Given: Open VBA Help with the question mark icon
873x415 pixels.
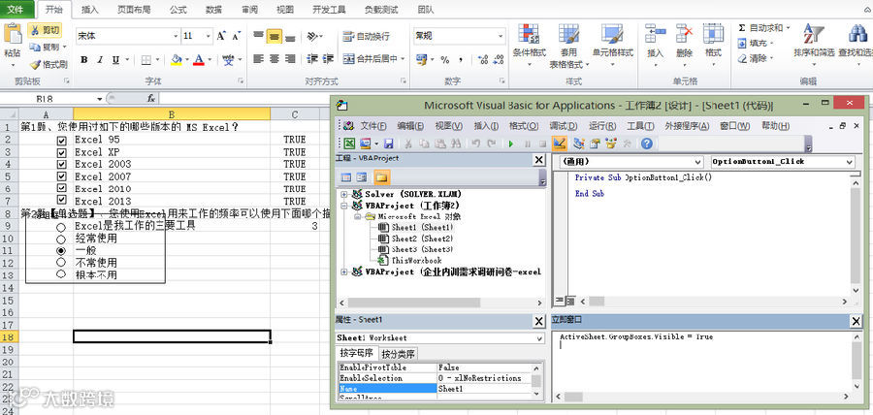Looking at the screenshot, I should (646, 144).
